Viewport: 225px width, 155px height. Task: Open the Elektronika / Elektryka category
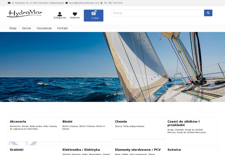[x=81, y=150]
